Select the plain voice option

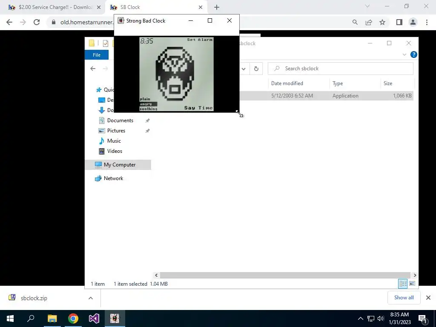[145, 99]
